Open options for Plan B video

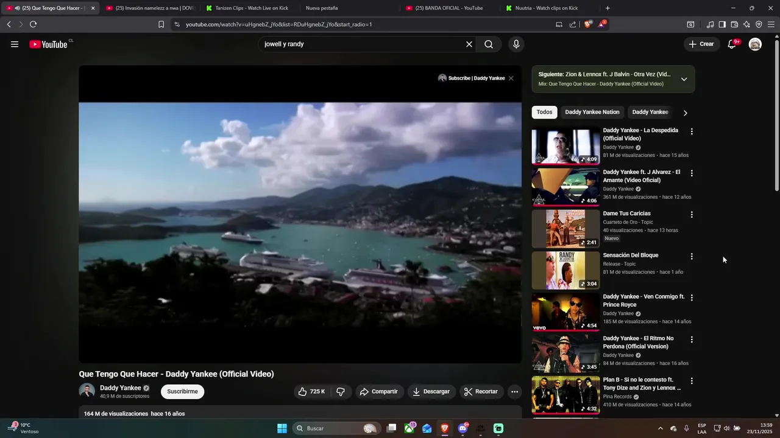692,381
